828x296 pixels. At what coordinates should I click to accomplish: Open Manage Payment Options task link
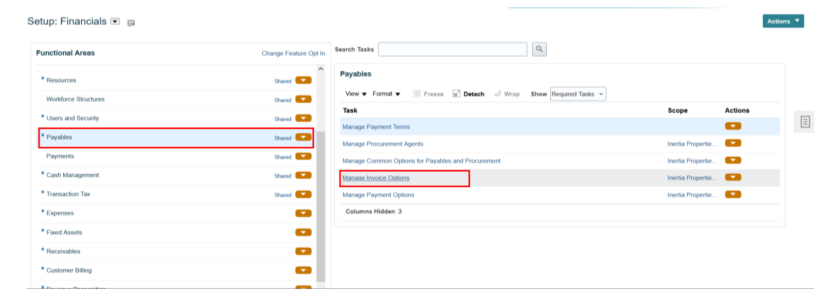378,195
